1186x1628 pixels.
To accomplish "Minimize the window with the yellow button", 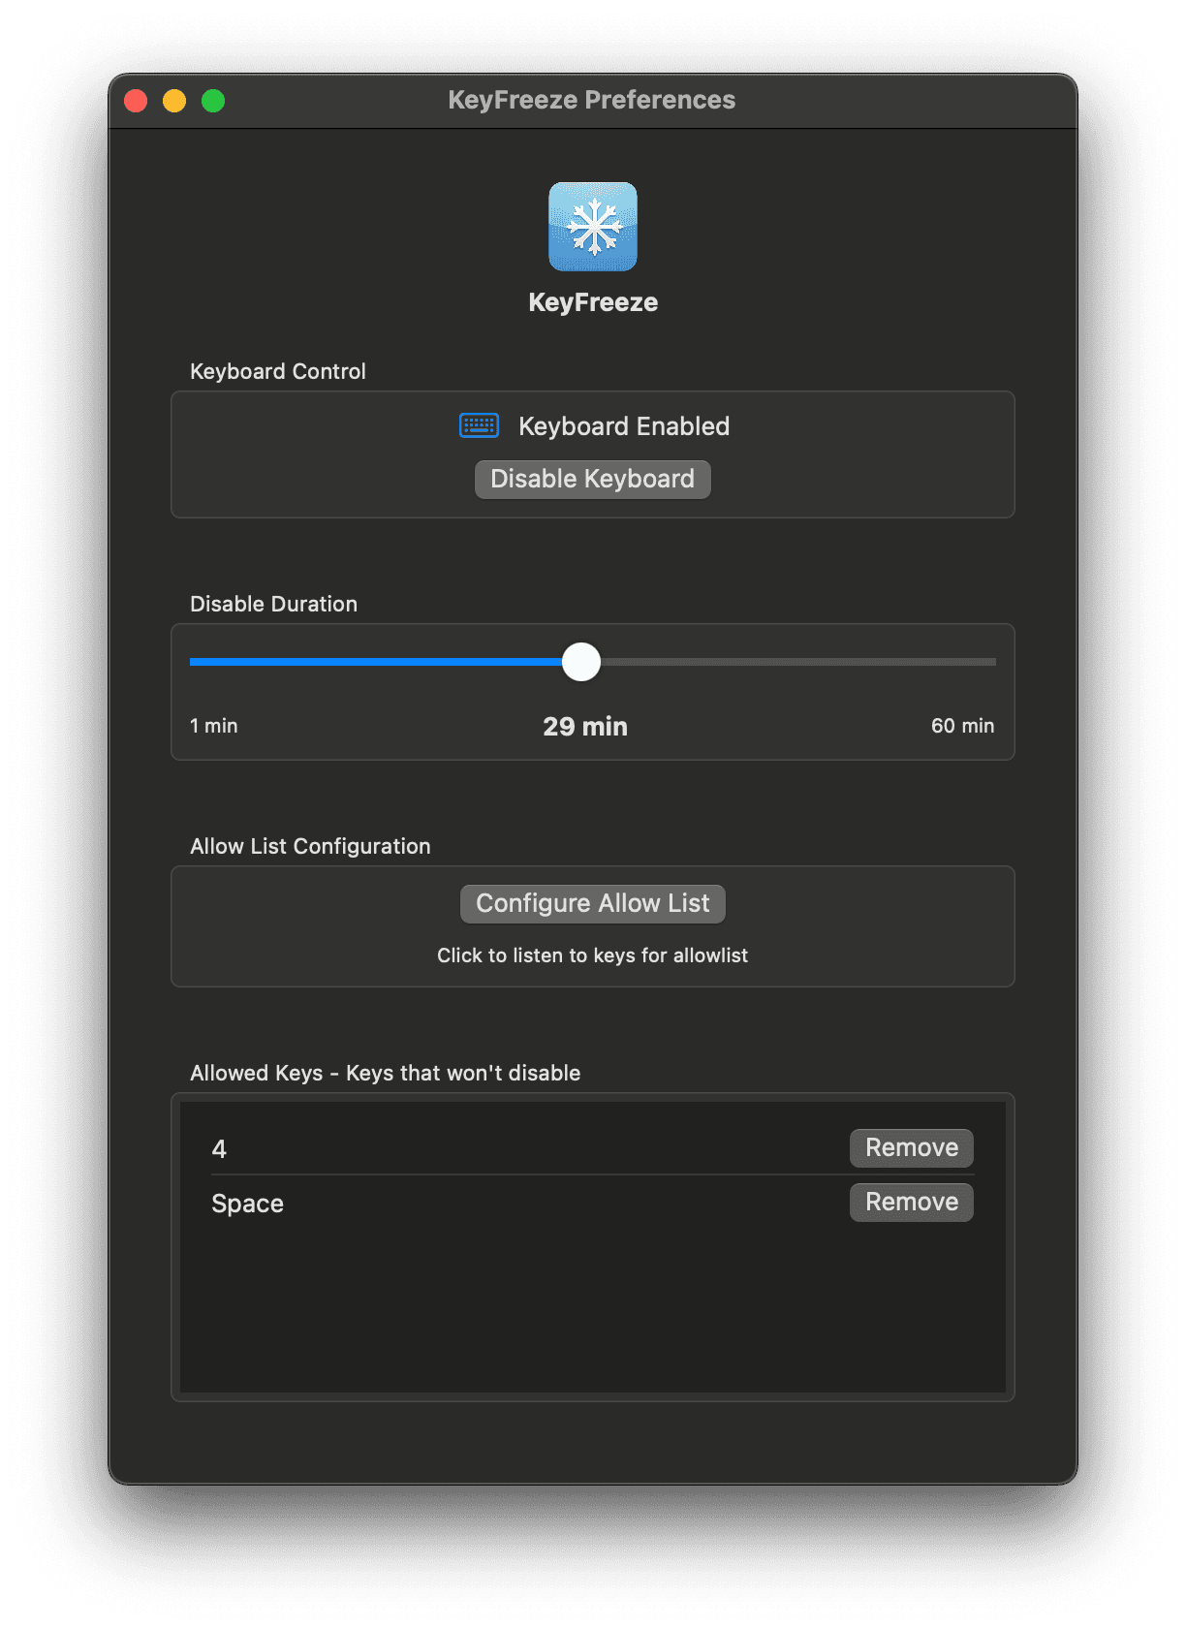I will point(174,101).
